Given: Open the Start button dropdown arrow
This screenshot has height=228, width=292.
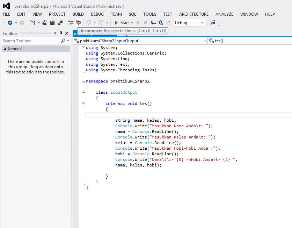Looking at the screenshot, I should (132, 23).
